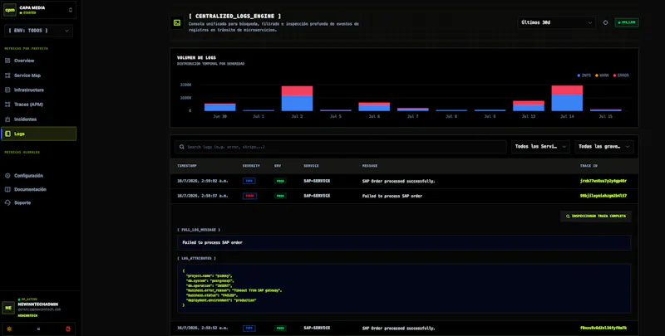Open the CAPA MEDIA project switcher

tap(38, 10)
